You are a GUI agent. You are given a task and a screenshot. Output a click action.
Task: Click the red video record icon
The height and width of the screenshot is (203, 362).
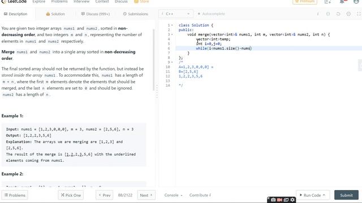(x=279, y=200)
